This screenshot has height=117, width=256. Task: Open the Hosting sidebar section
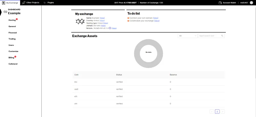pos(12,20)
